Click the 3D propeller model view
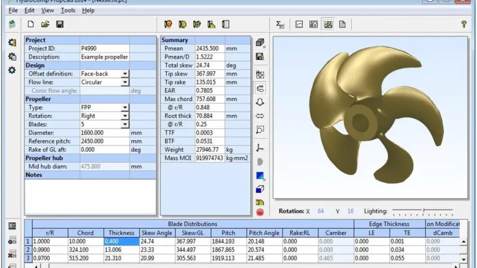The width and height of the screenshot is (477, 268). point(370,117)
